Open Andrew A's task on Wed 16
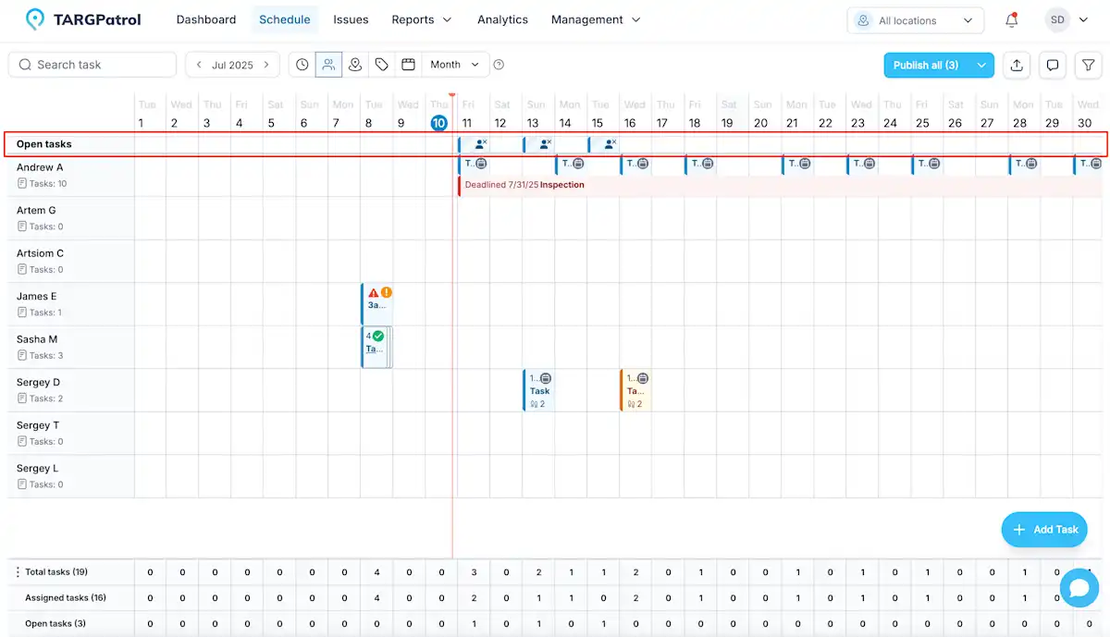The height and width of the screenshot is (637, 1110). pyautogui.click(x=635, y=164)
